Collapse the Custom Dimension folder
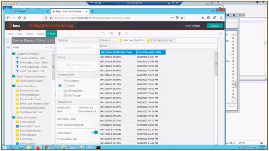 click(x=14, y=54)
